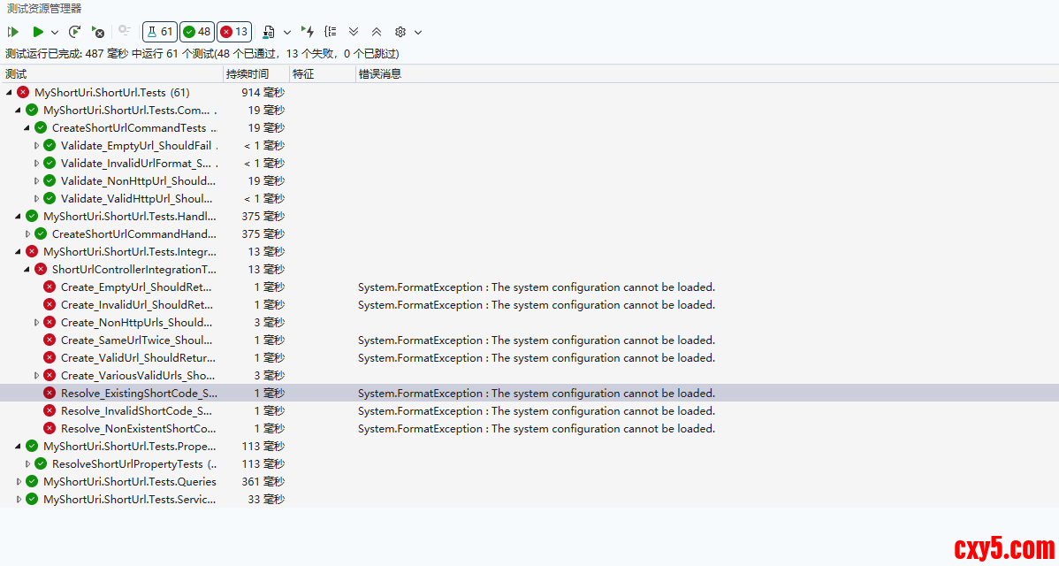This screenshot has height=566, width=1059.
Task: Click the green Run play button
Action: click(38, 32)
